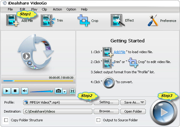This screenshot has width=180, height=127.
Task: Expand the snapshot options dropdown arrow
Action: [64, 92]
